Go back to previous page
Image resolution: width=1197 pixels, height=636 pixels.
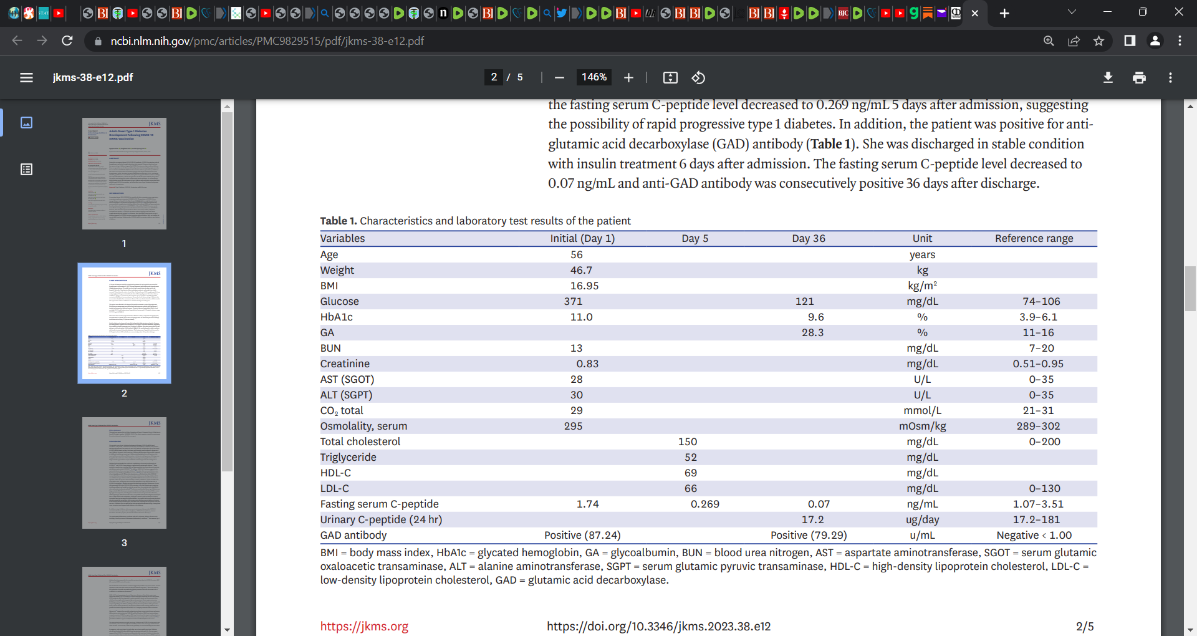pos(17,41)
